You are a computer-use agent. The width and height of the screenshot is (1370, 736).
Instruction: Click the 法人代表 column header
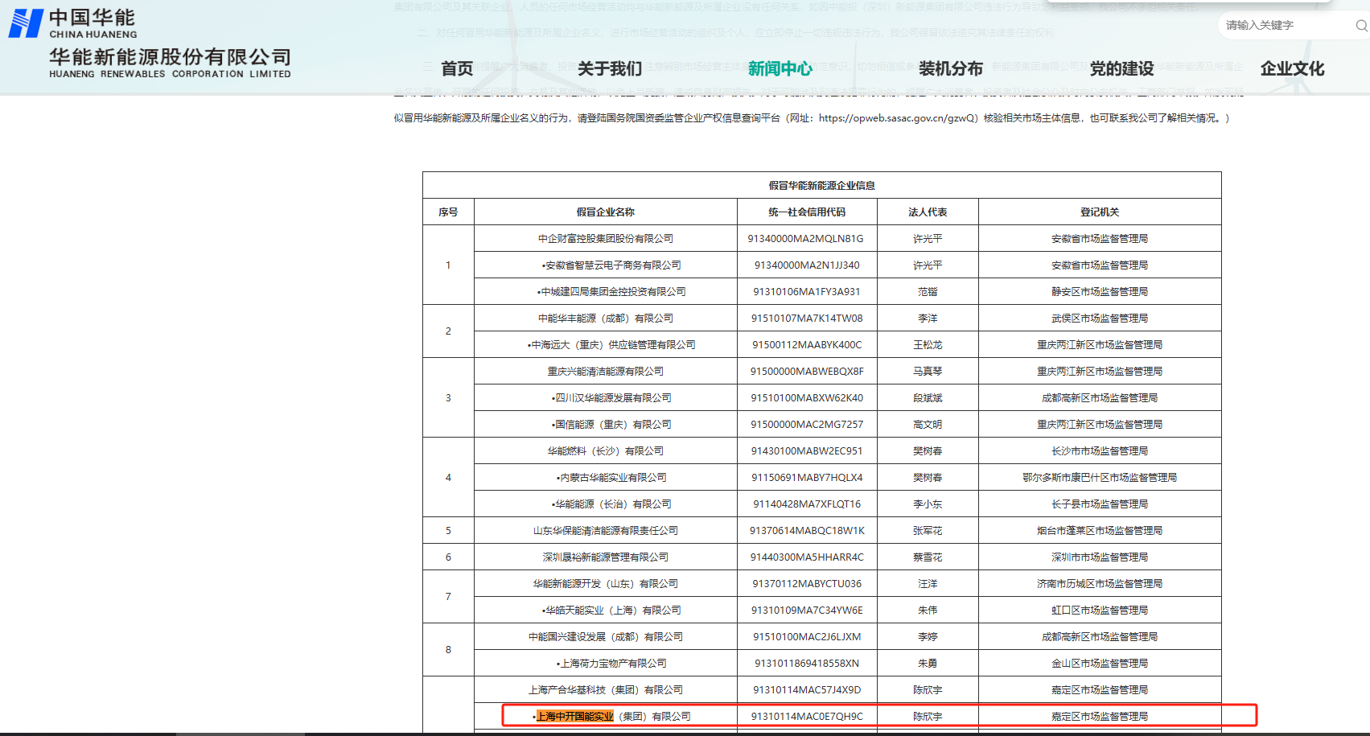click(928, 212)
